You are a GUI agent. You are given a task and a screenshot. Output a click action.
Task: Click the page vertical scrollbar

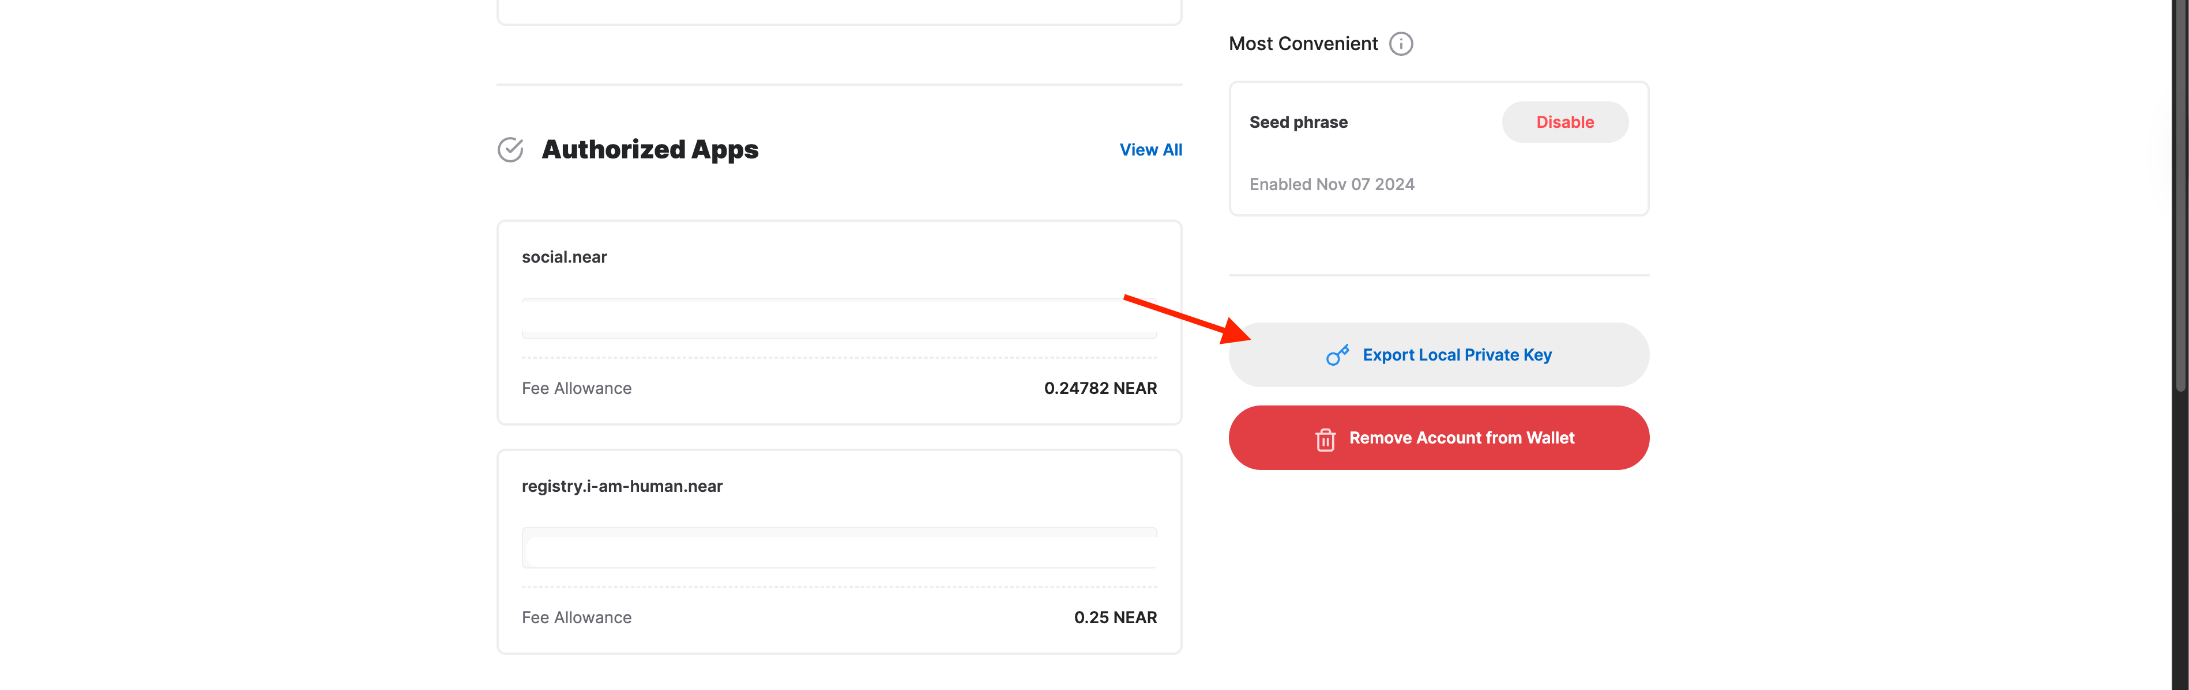tap(2180, 195)
